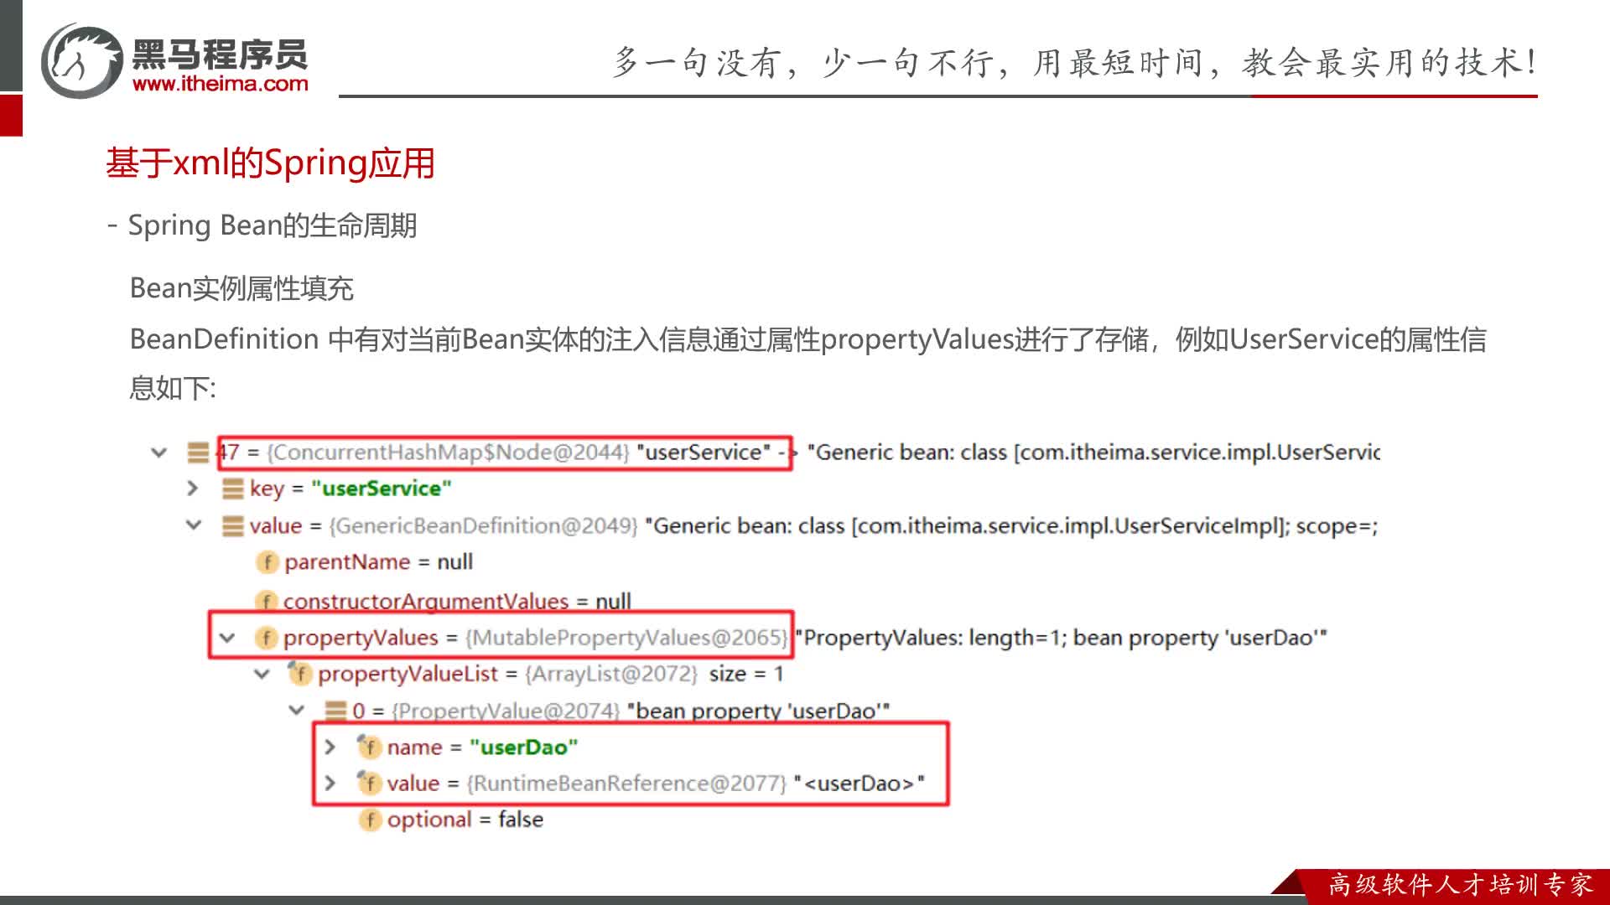Click the icon beside value GenericBeanDefinition
Image resolution: width=1610 pixels, height=905 pixels.
coord(232,525)
